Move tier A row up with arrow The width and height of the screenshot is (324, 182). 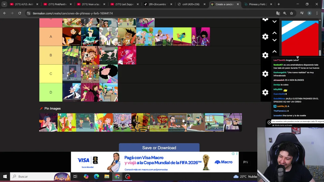point(274,33)
